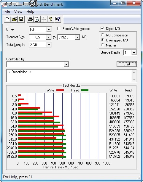Screen dimensions: 143x182
Task: Click read value 544184 for 2048.0 row
Action: pos(129,148)
